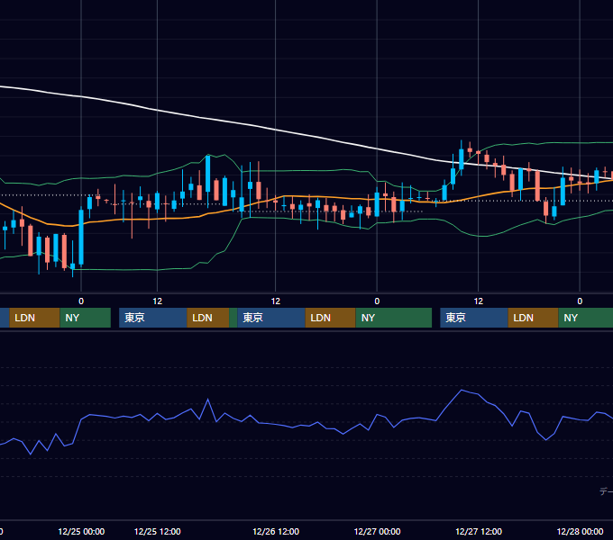Click the 12/26 12:00 date label
The image size is (613, 540).
click(x=276, y=531)
